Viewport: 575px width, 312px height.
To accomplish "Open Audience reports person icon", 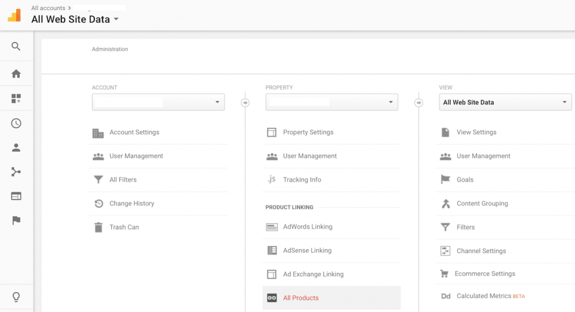I will point(16,148).
